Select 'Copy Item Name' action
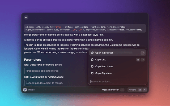 pyautogui.click(x=104, y=67)
